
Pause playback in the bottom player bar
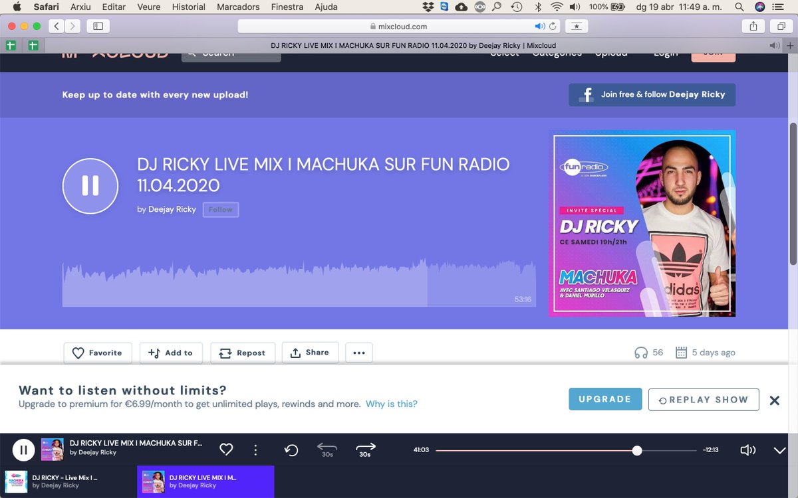(x=23, y=450)
